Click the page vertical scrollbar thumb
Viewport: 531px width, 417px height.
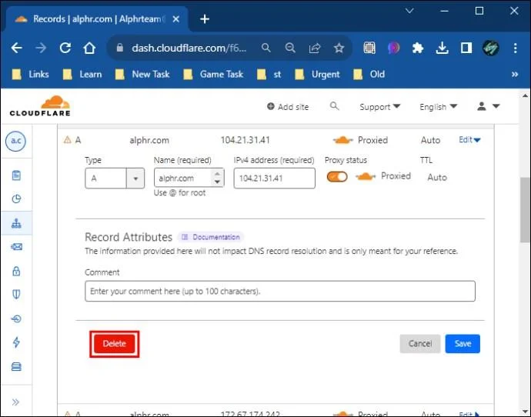pos(525,210)
